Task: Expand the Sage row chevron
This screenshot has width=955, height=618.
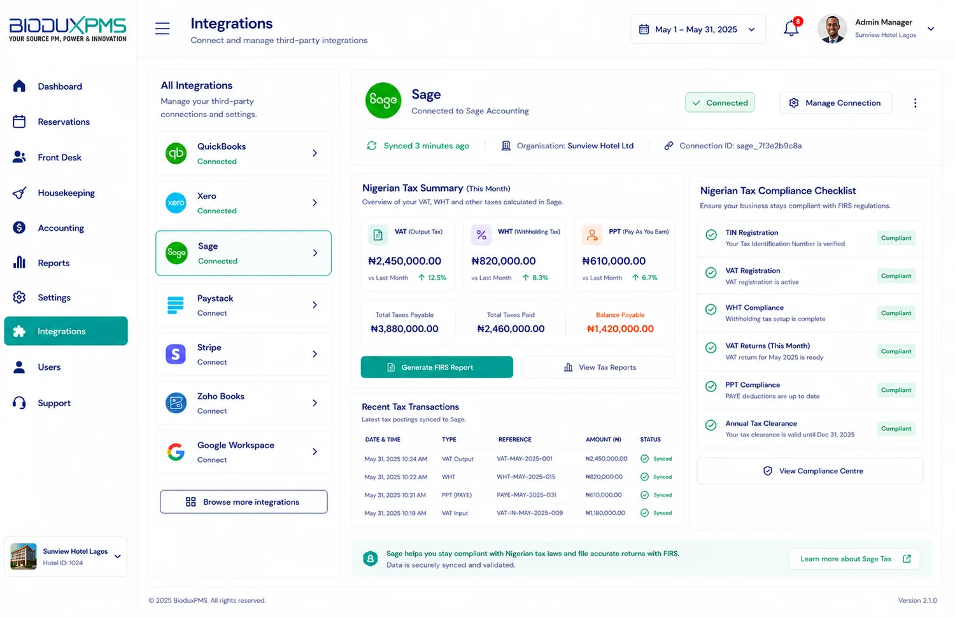Action: pyautogui.click(x=315, y=253)
